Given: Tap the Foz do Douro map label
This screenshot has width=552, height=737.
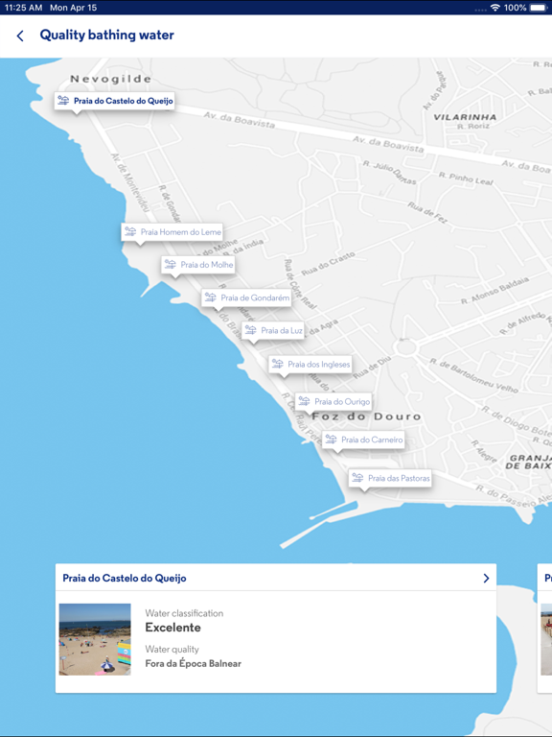Looking at the screenshot, I should [x=366, y=416].
